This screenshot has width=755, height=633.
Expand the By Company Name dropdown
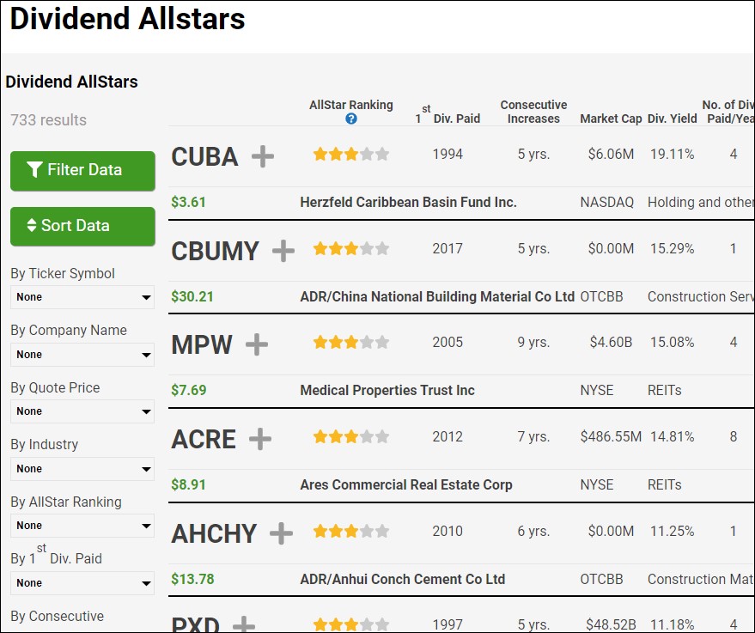click(82, 354)
